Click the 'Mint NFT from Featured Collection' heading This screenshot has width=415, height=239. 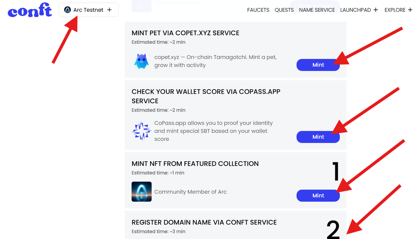(195, 164)
